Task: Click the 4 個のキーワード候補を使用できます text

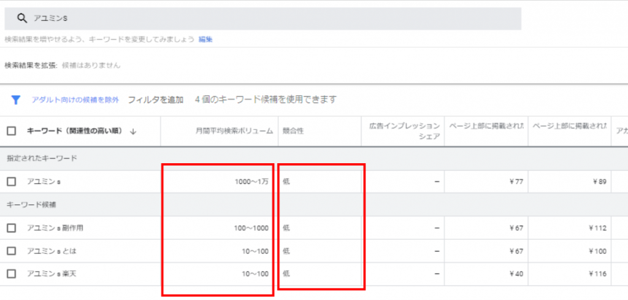Action: tap(266, 100)
